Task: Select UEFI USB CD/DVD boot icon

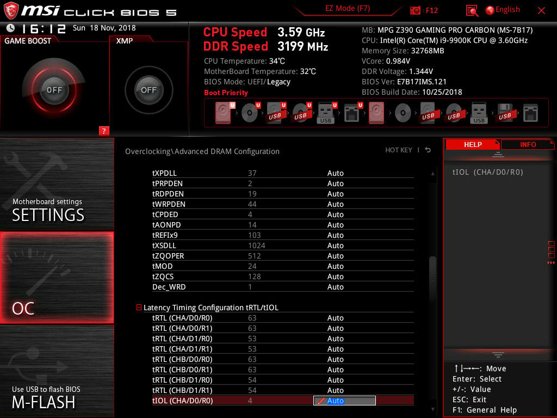Action: coord(302,113)
